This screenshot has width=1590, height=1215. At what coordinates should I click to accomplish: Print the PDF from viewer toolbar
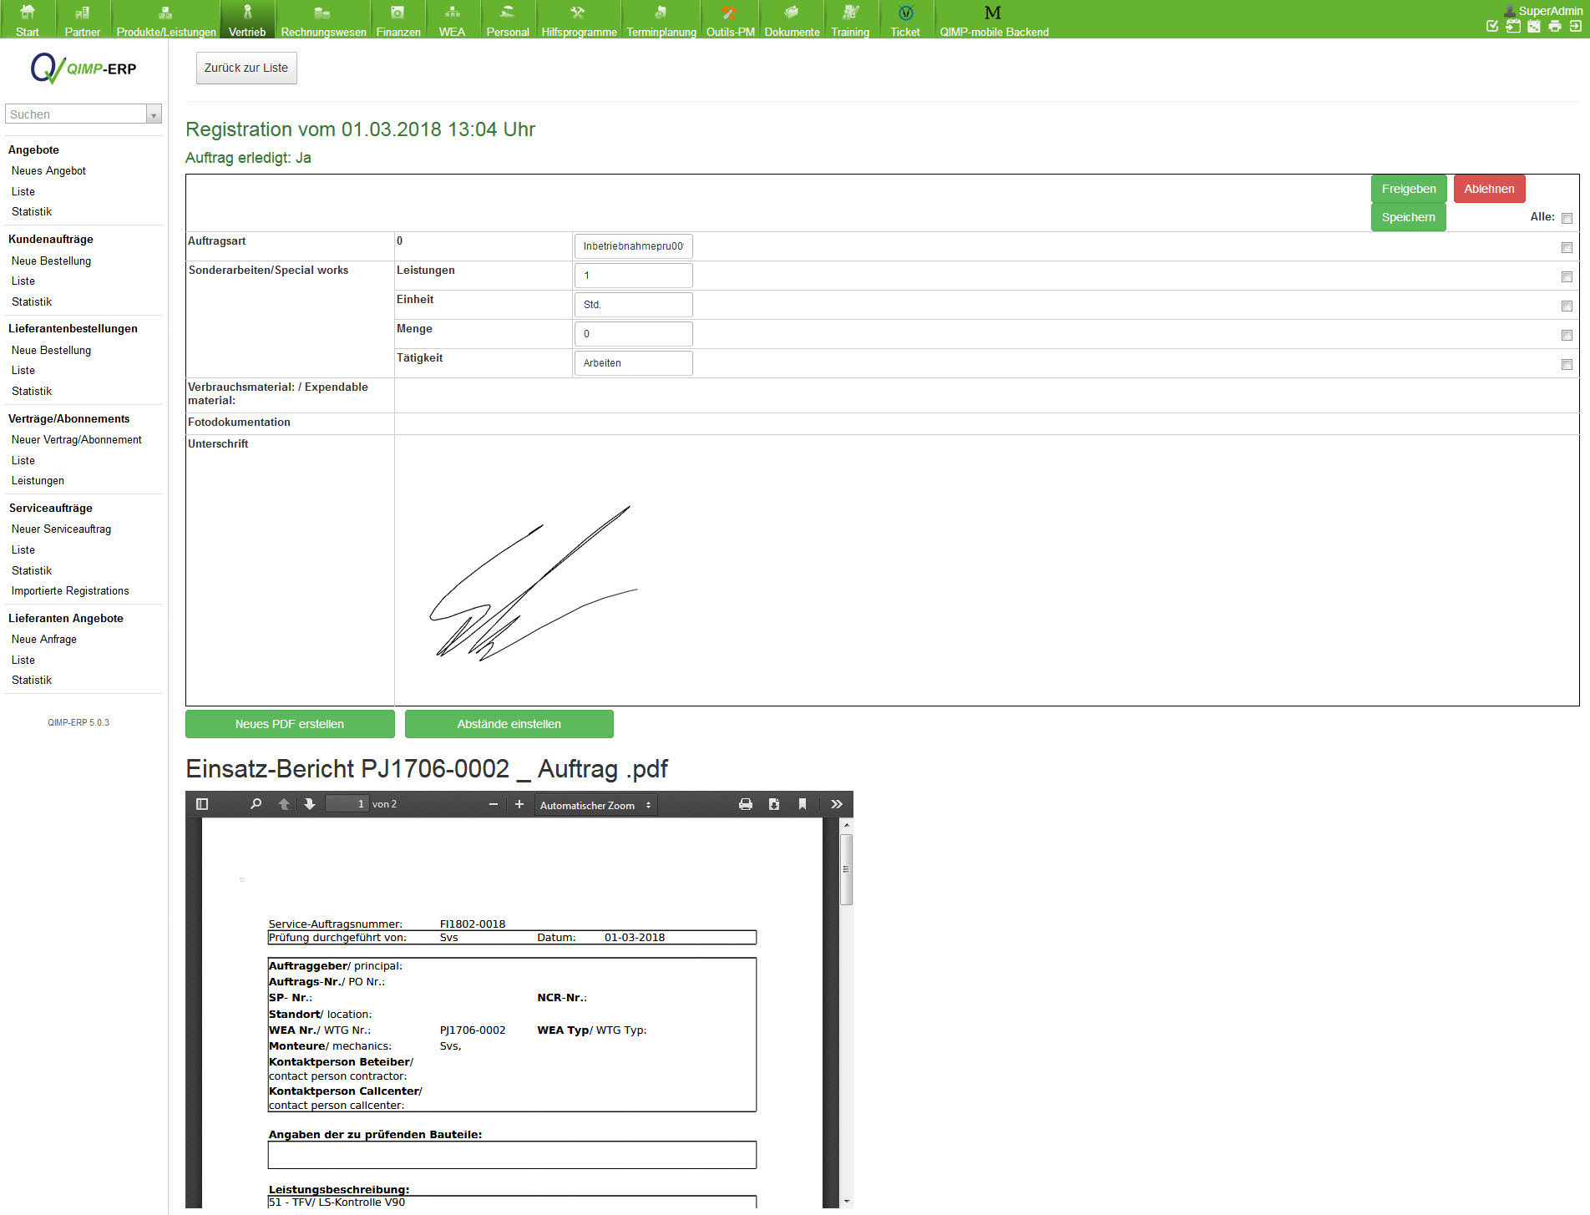(745, 804)
